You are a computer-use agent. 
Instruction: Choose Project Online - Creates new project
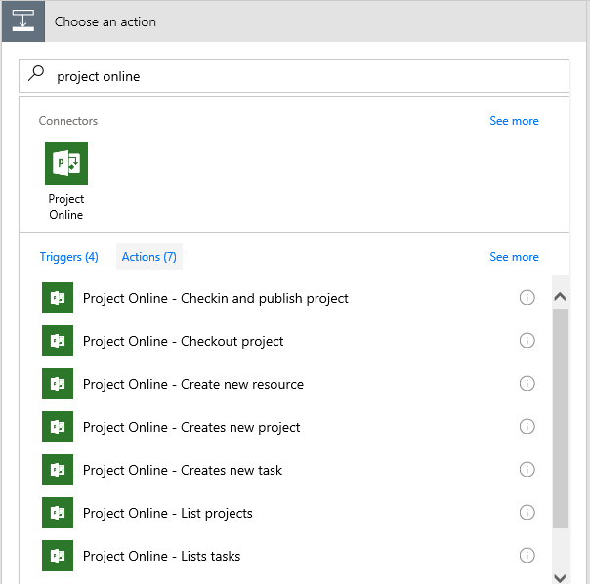pyautogui.click(x=191, y=427)
